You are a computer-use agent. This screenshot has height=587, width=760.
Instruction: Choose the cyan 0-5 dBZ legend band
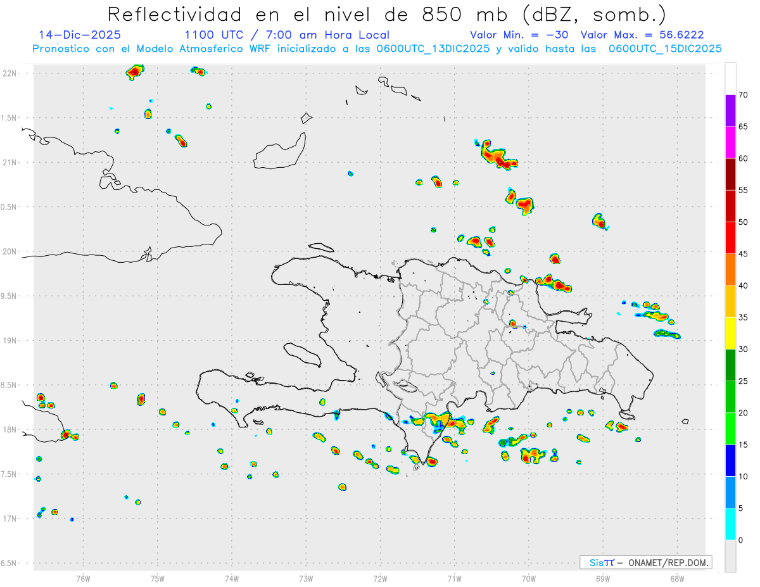730,524
